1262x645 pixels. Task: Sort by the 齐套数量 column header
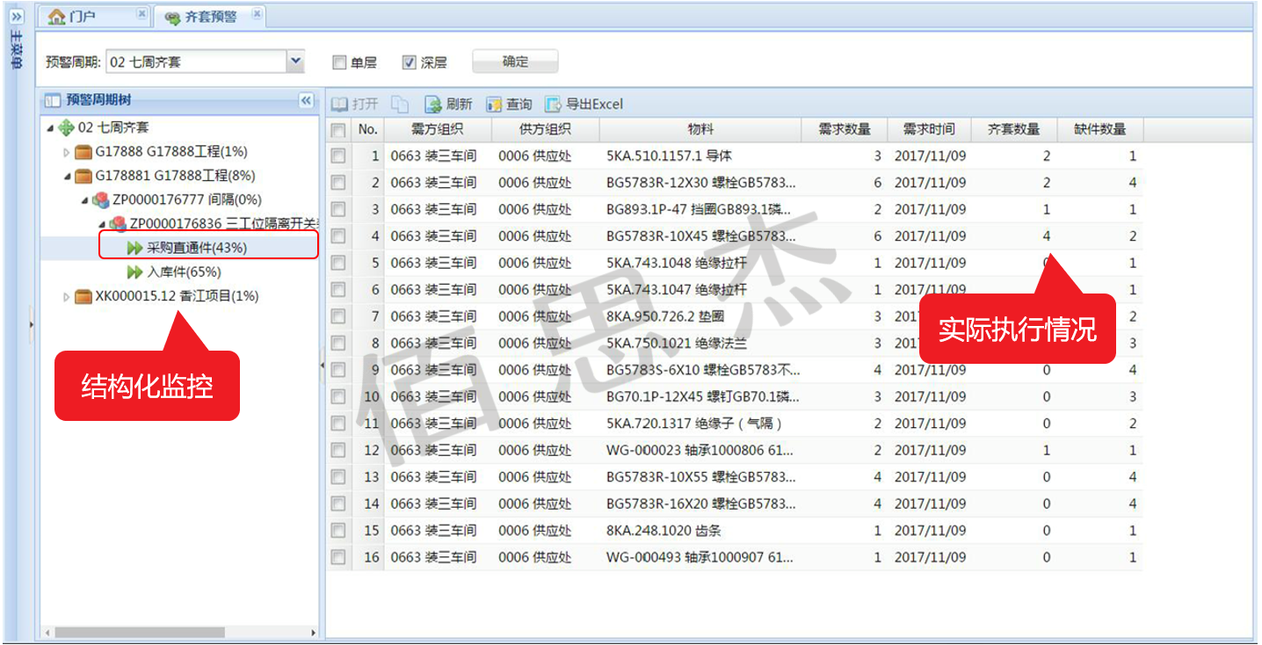pos(1014,130)
